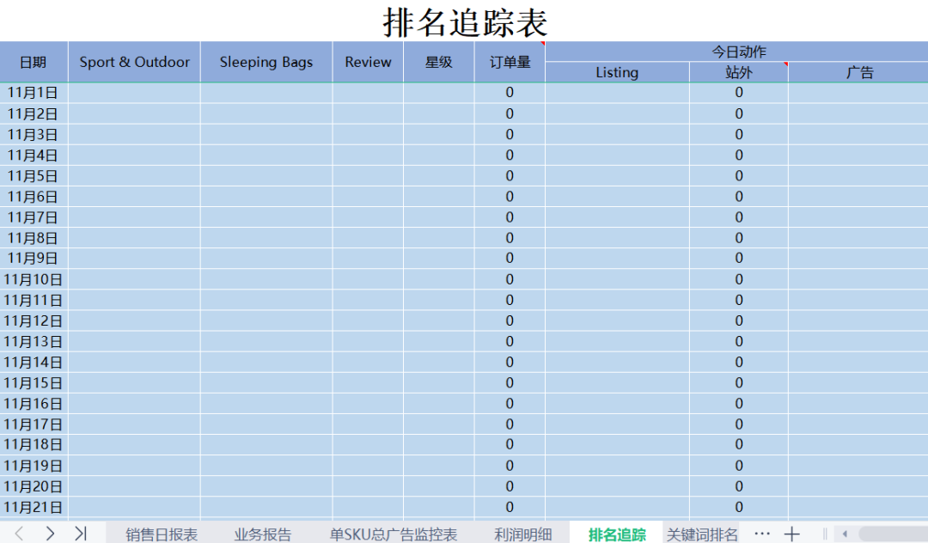Screen dimensions: 928x543
Task: Click the new sheet plus icon
Action: 792,534
